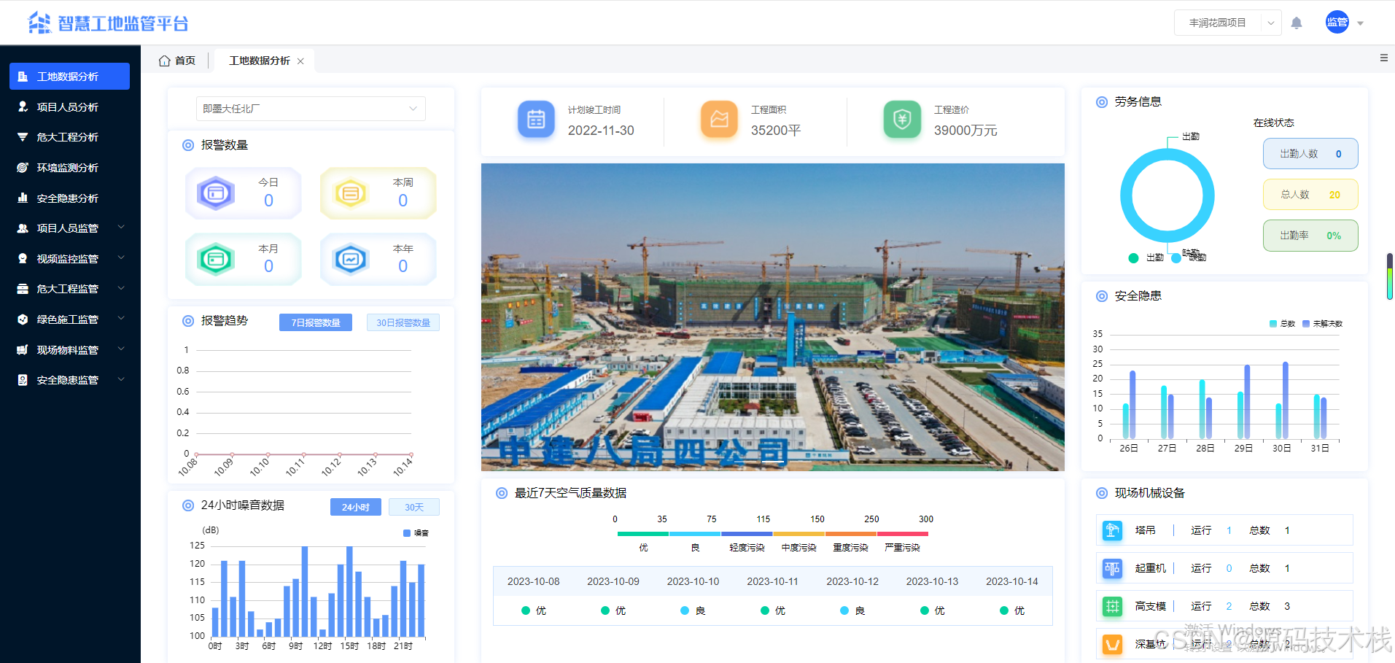Select the 30天 noise button
Image resolution: width=1395 pixels, height=663 pixels.
pos(414,507)
